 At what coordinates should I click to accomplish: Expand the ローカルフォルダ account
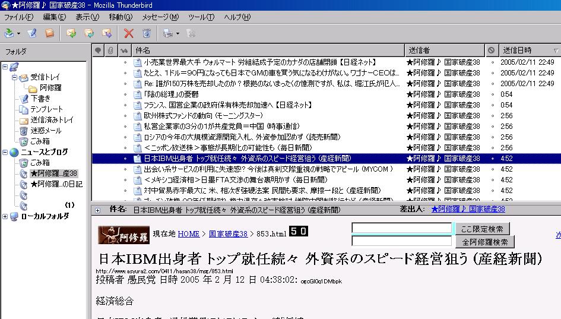pos(5,216)
